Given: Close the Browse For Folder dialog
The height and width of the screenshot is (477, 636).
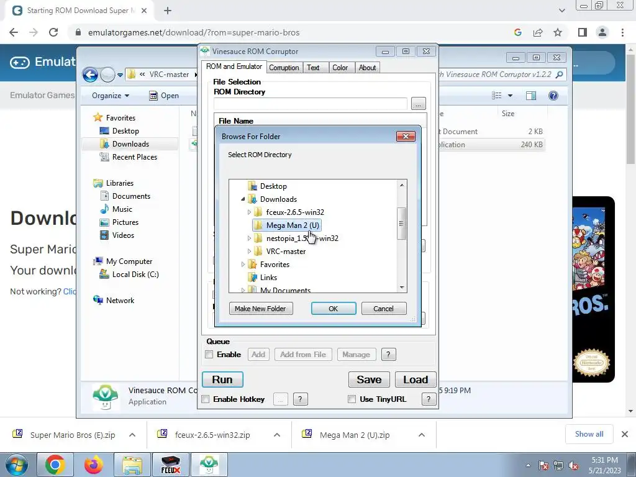Looking at the screenshot, I should (x=406, y=136).
